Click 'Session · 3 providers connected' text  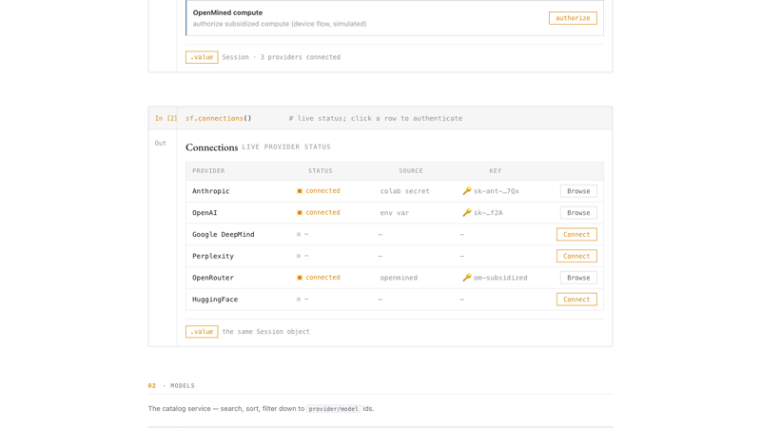(281, 57)
